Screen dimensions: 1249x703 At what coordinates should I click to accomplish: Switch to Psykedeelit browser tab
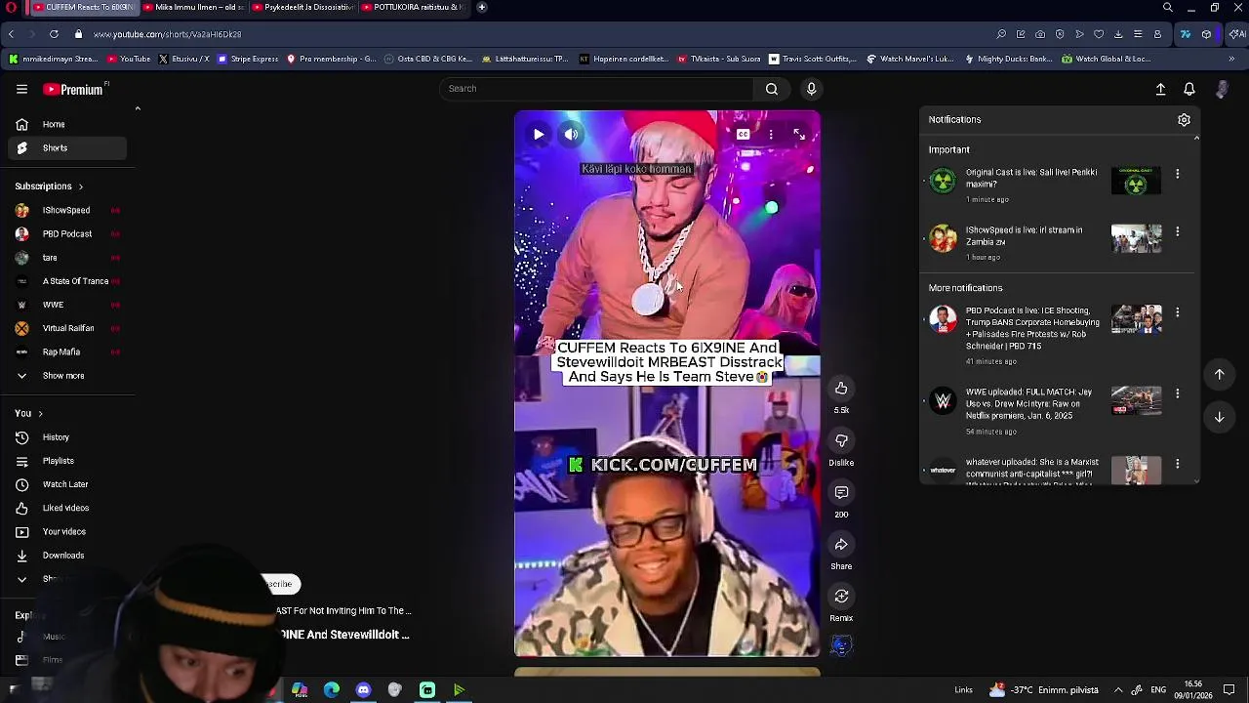point(302,7)
